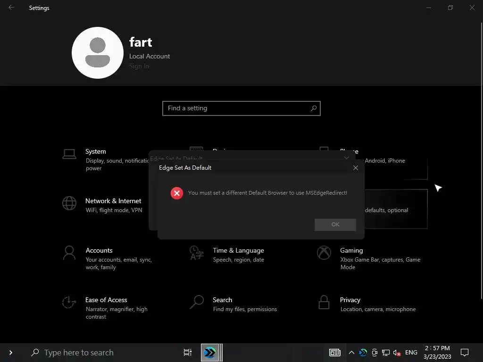
Task: Click the network tray icon
Action: [x=386, y=353]
